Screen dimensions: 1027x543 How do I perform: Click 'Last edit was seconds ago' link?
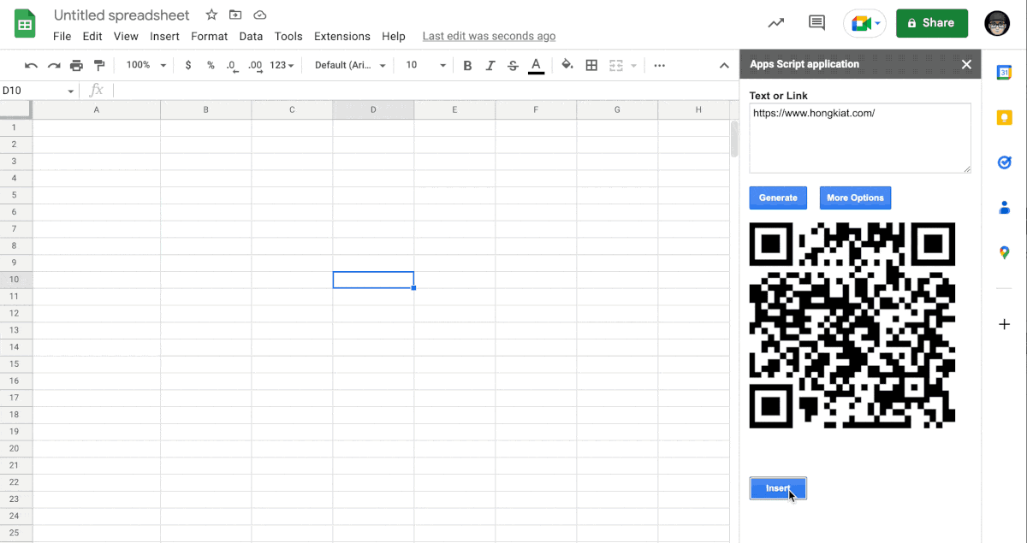pos(489,36)
